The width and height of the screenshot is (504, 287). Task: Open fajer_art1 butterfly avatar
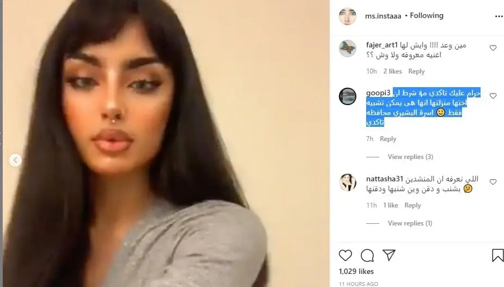tap(348, 48)
